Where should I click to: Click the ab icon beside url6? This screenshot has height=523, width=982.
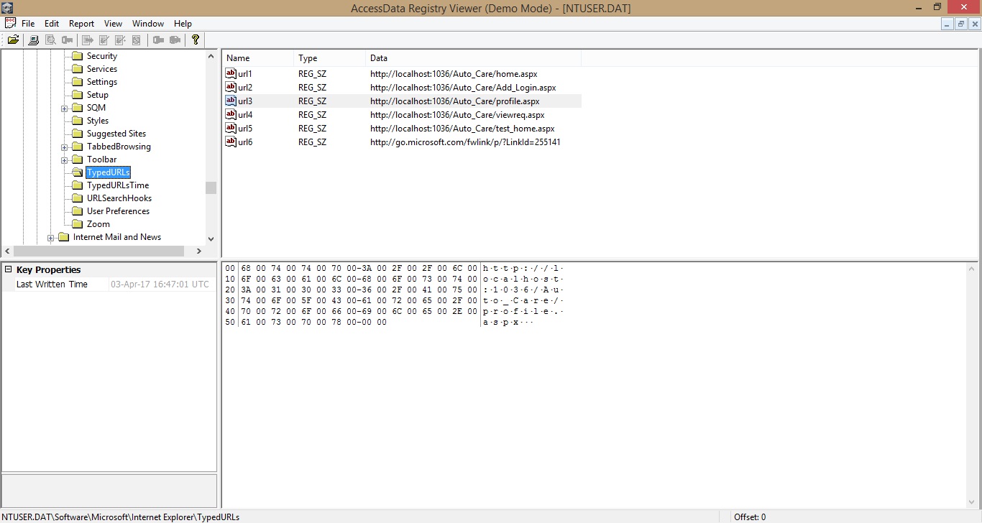[x=231, y=142]
